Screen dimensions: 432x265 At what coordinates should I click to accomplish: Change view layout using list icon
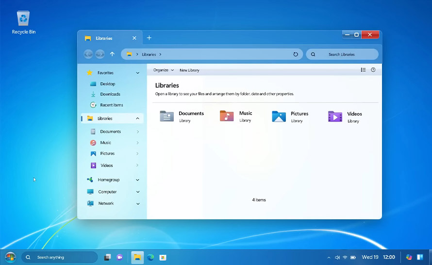(363, 70)
